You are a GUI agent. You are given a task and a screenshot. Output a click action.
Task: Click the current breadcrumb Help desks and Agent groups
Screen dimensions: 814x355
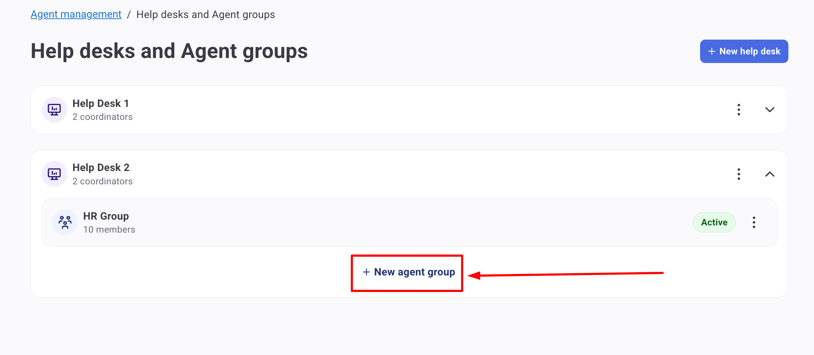(x=205, y=14)
